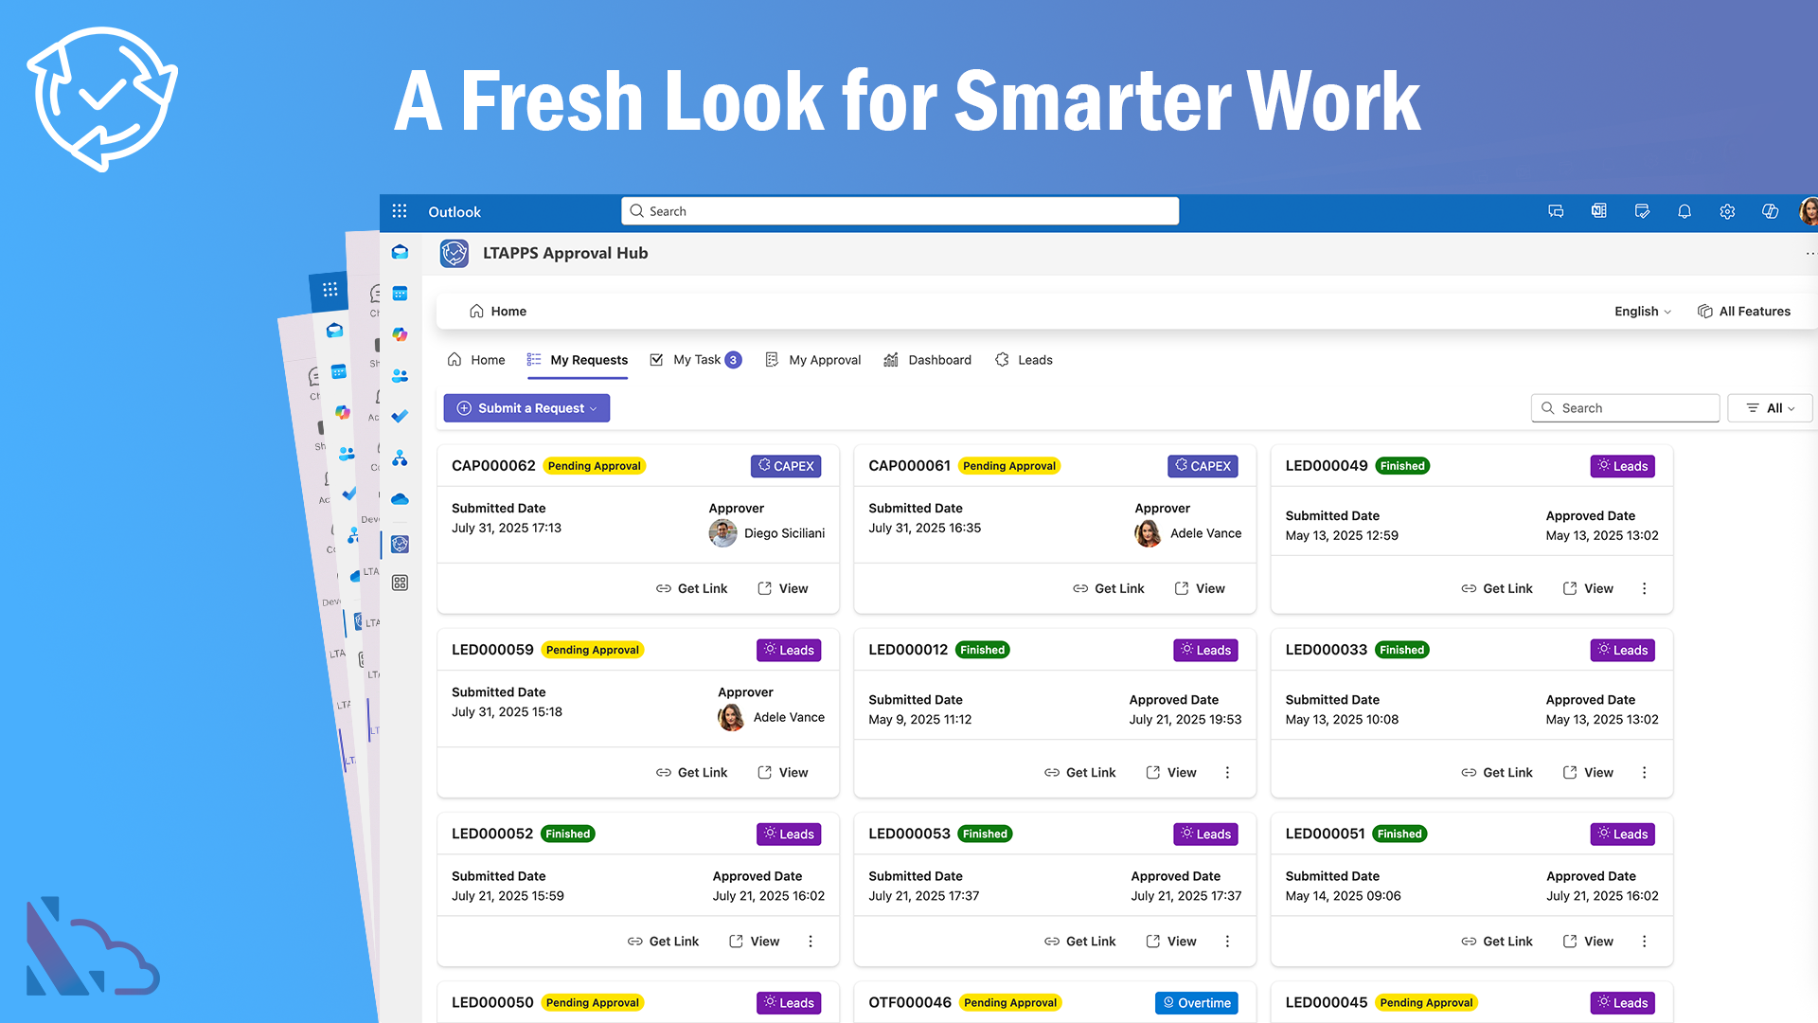This screenshot has width=1818, height=1023.
Task: Open the app launcher waffle icon
Action: [400, 211]
